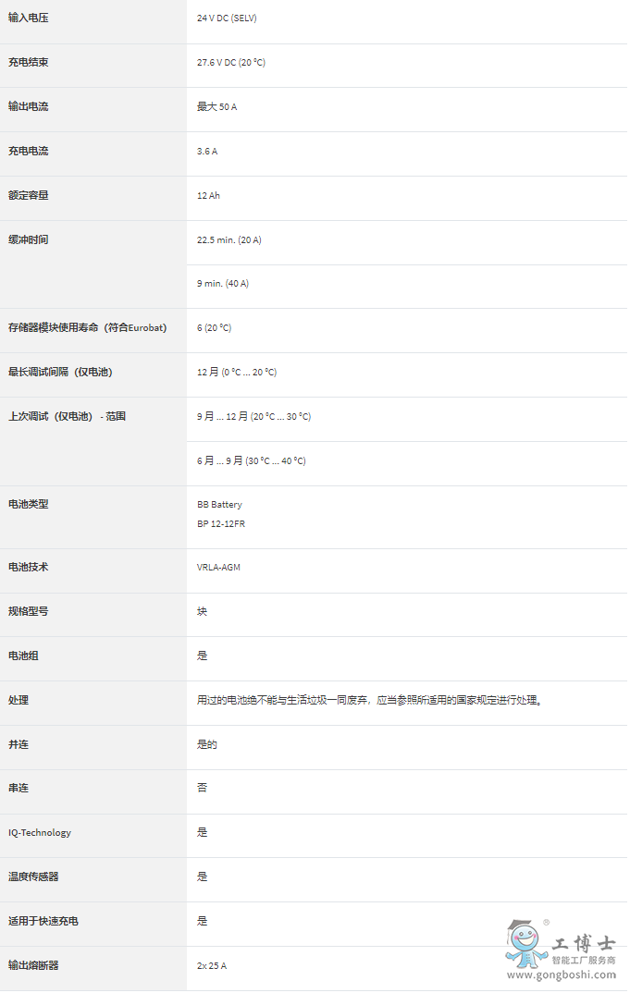The width and height of the screenshot is (630, 993).
Task: Click the battery disposal instruction text
Action: [370, 700]
